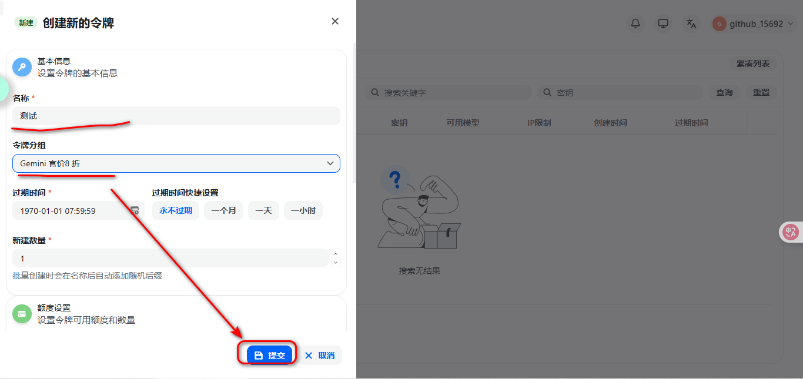Image resolution: width=803 pixels, height=379 pixels.
Task: Click the key icon beside 基本信息
Action: click(22, 66)
